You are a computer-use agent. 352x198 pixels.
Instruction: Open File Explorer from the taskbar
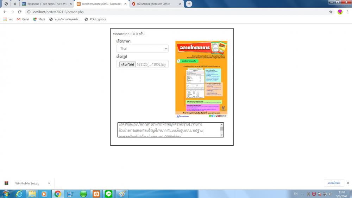point(32,194)
